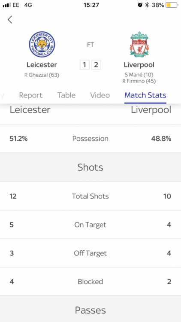Tap the Passes section header

point(90,310)
